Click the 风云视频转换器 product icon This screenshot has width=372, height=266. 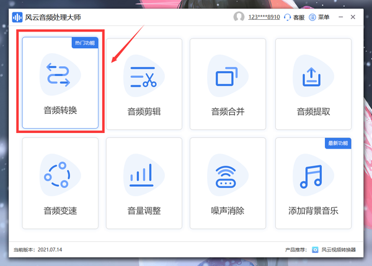315,250
